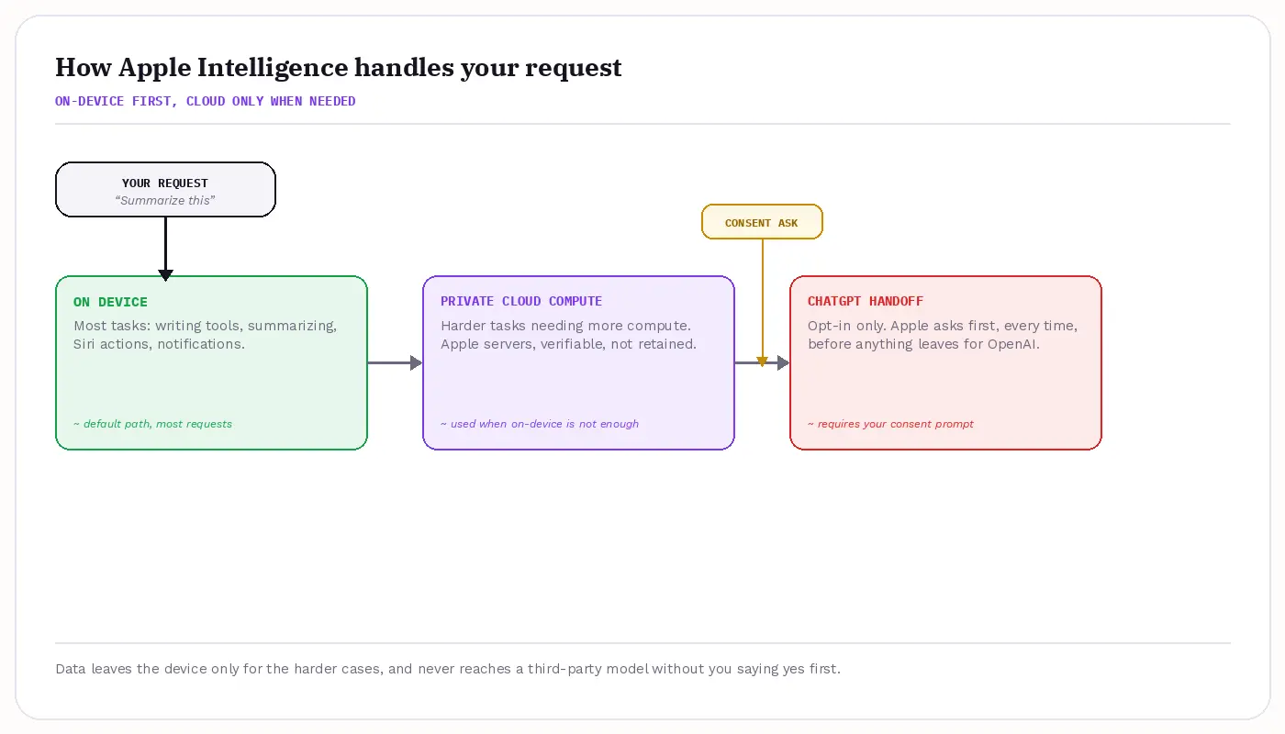This screenshot has width=1285, height=734.
Task: Click the "CONSENT ASK" label box
Action: 762,222
